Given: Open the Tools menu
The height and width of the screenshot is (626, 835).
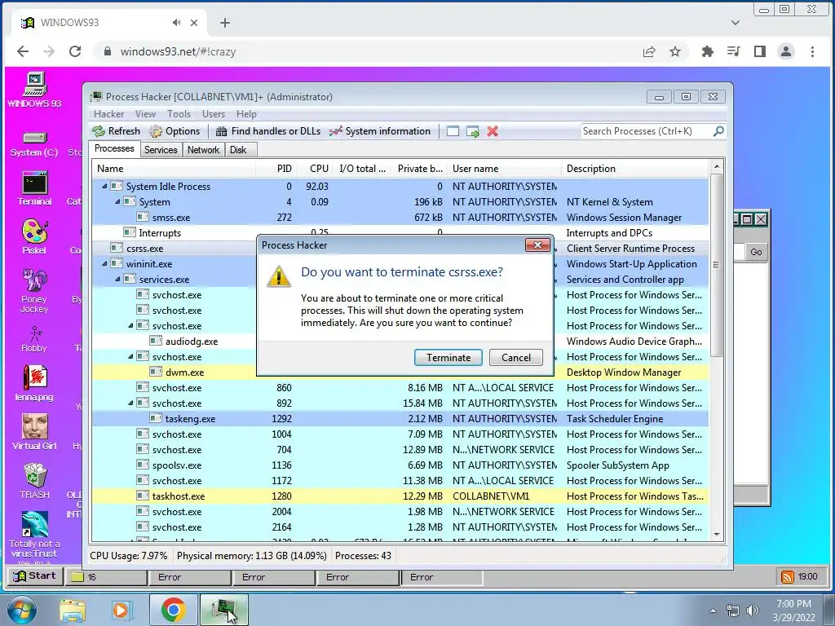Looking at the screenshot, I should pos(179,114).
